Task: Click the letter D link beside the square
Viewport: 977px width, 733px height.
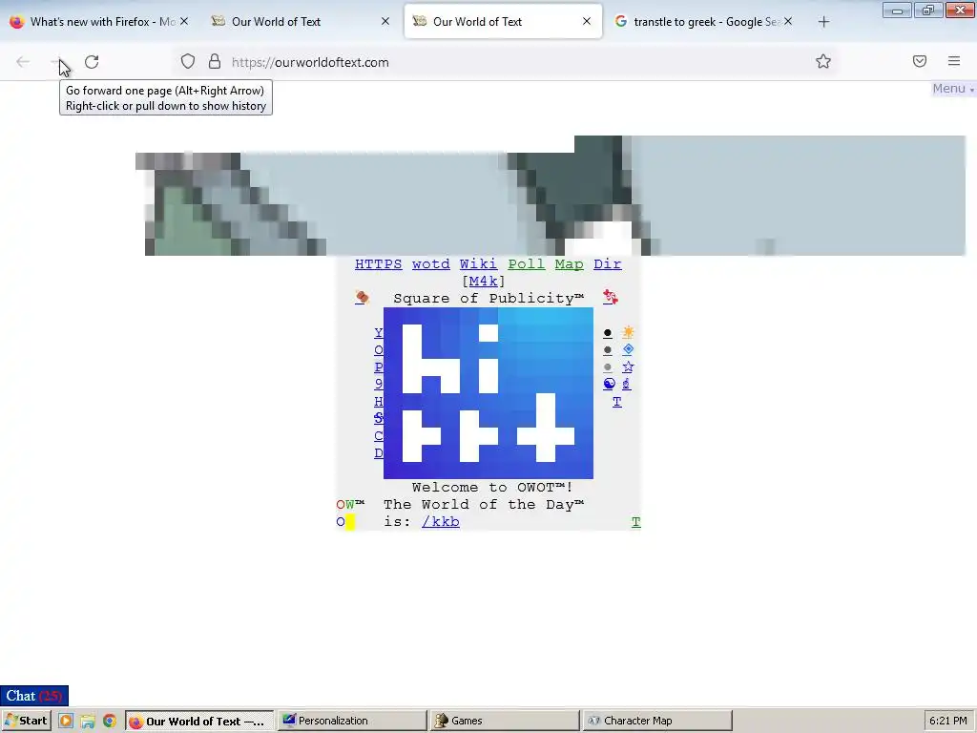Action: [x=378, y=453]
